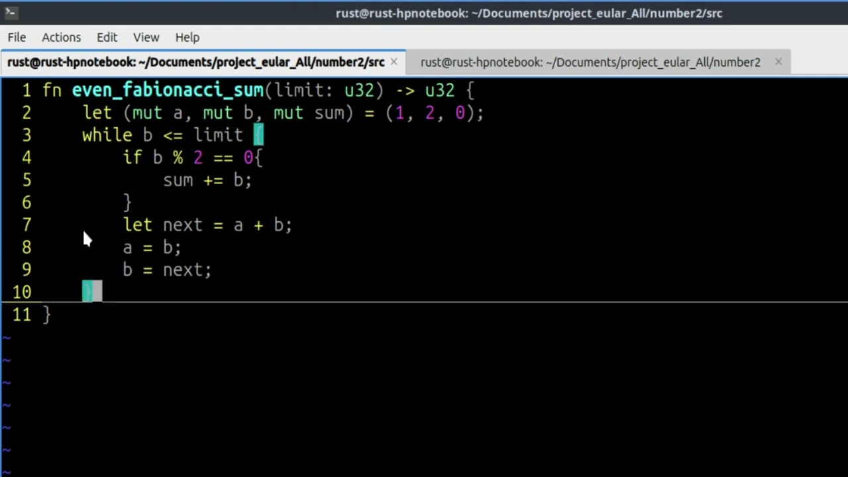Click 'b = next;' on line 9
Screen dimensions: 848x477
(x=167, y=270)
